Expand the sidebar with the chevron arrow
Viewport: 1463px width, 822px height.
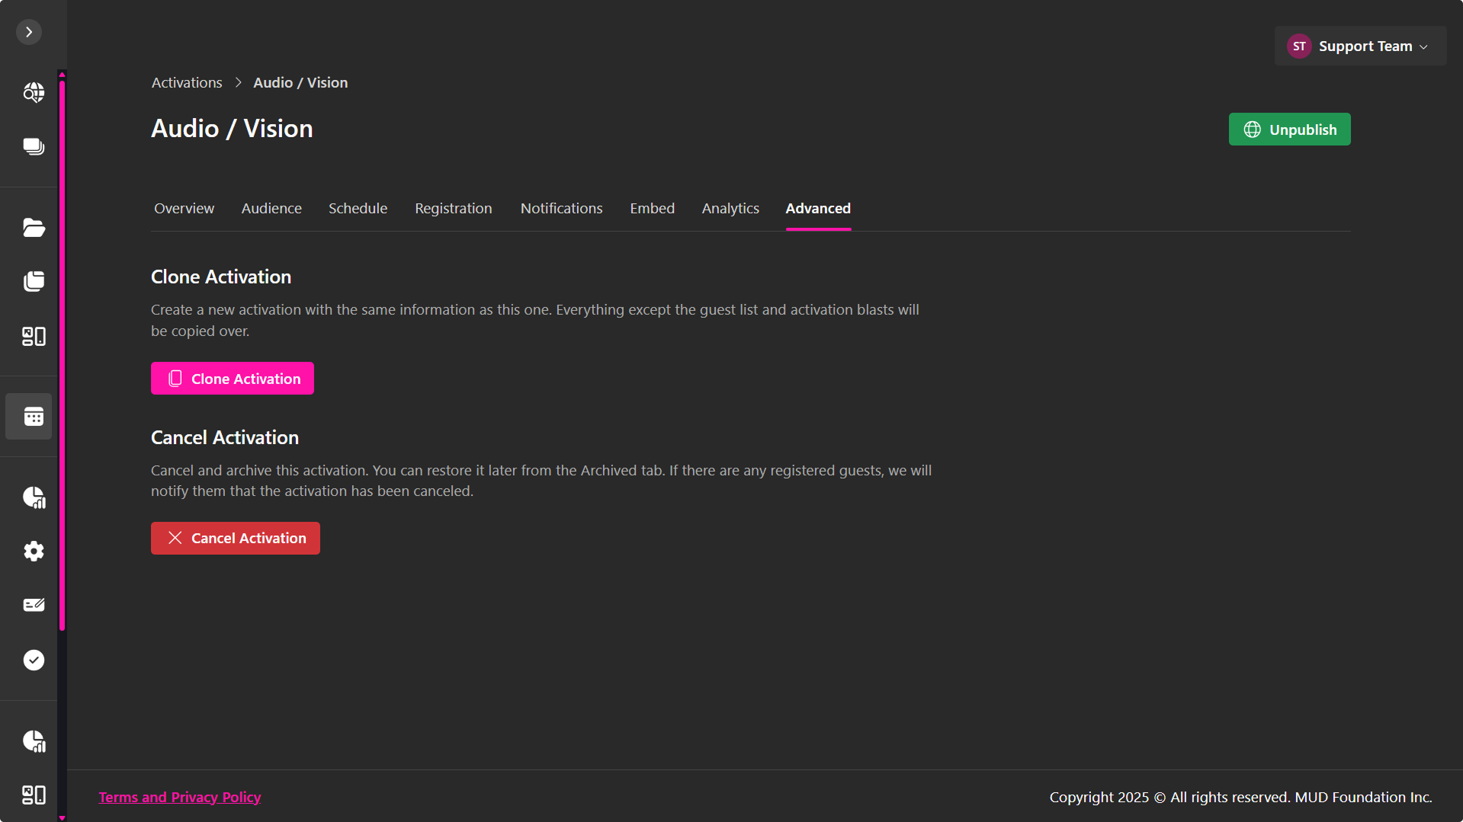click(29, 32)
